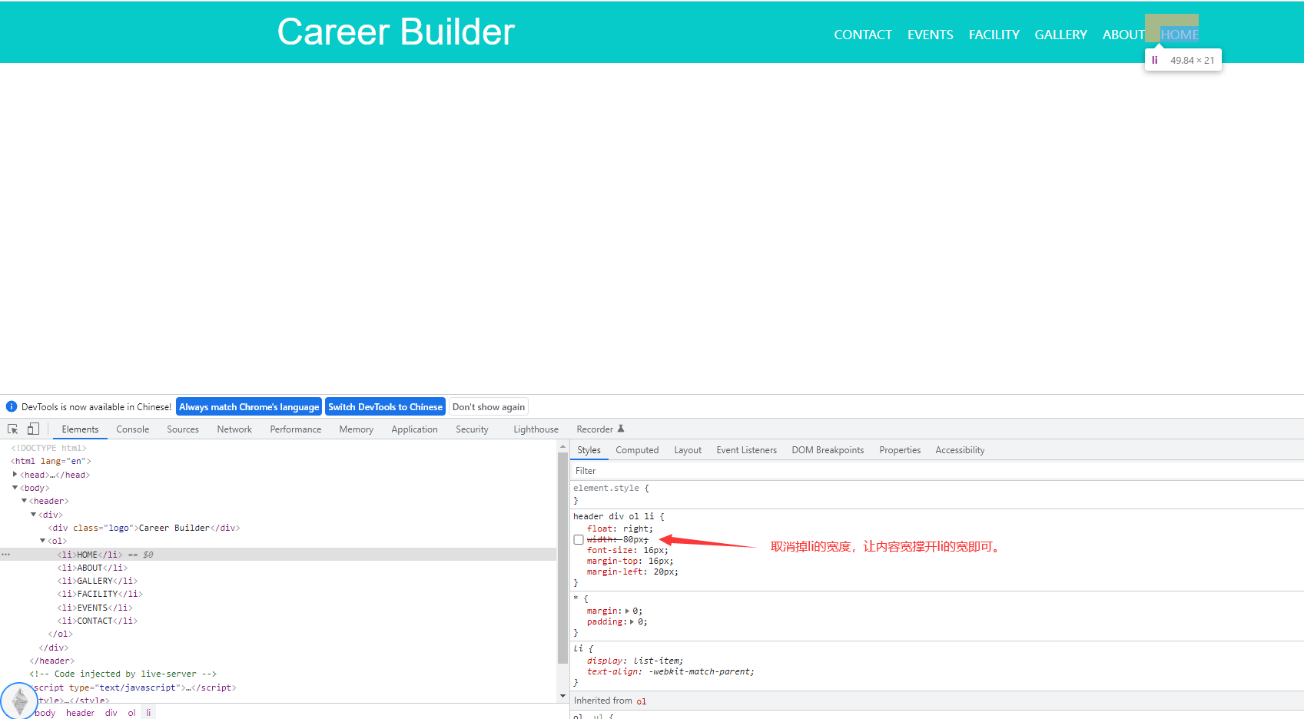
Task: Collapse the ol element node
Action: pyautogui.click(x=43, y=541)
